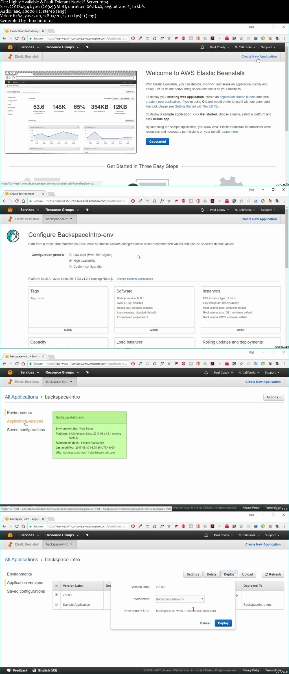The image size is (289, 674).
Task: Select the Create Environment browser tab
Action: click(25, 194)
